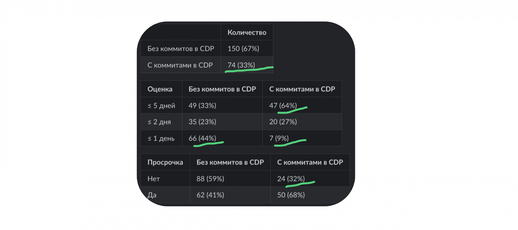Select the ≤ 1 день row label
The height and width of the screenshot is (230, 518).
pos(161,138)
